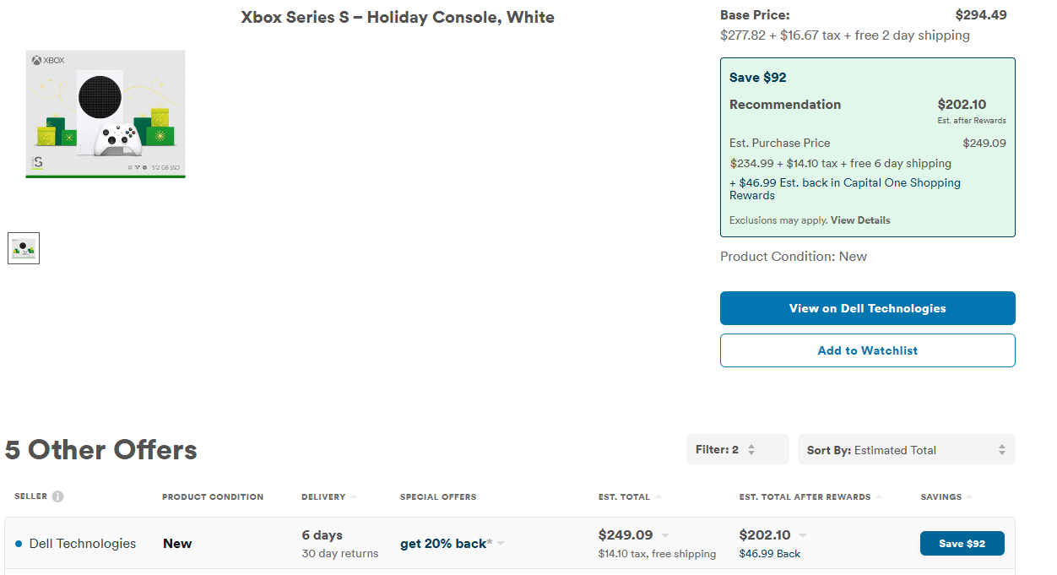Sort by Est. Total After Rewards arrow
The height and width of the screenshot is (575, 1057).
coord(879,496)
